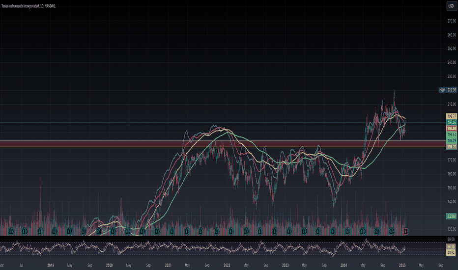Screen dimensions: 458x270
Task: Click the 2022 time axis label
Action: (227, 265)
